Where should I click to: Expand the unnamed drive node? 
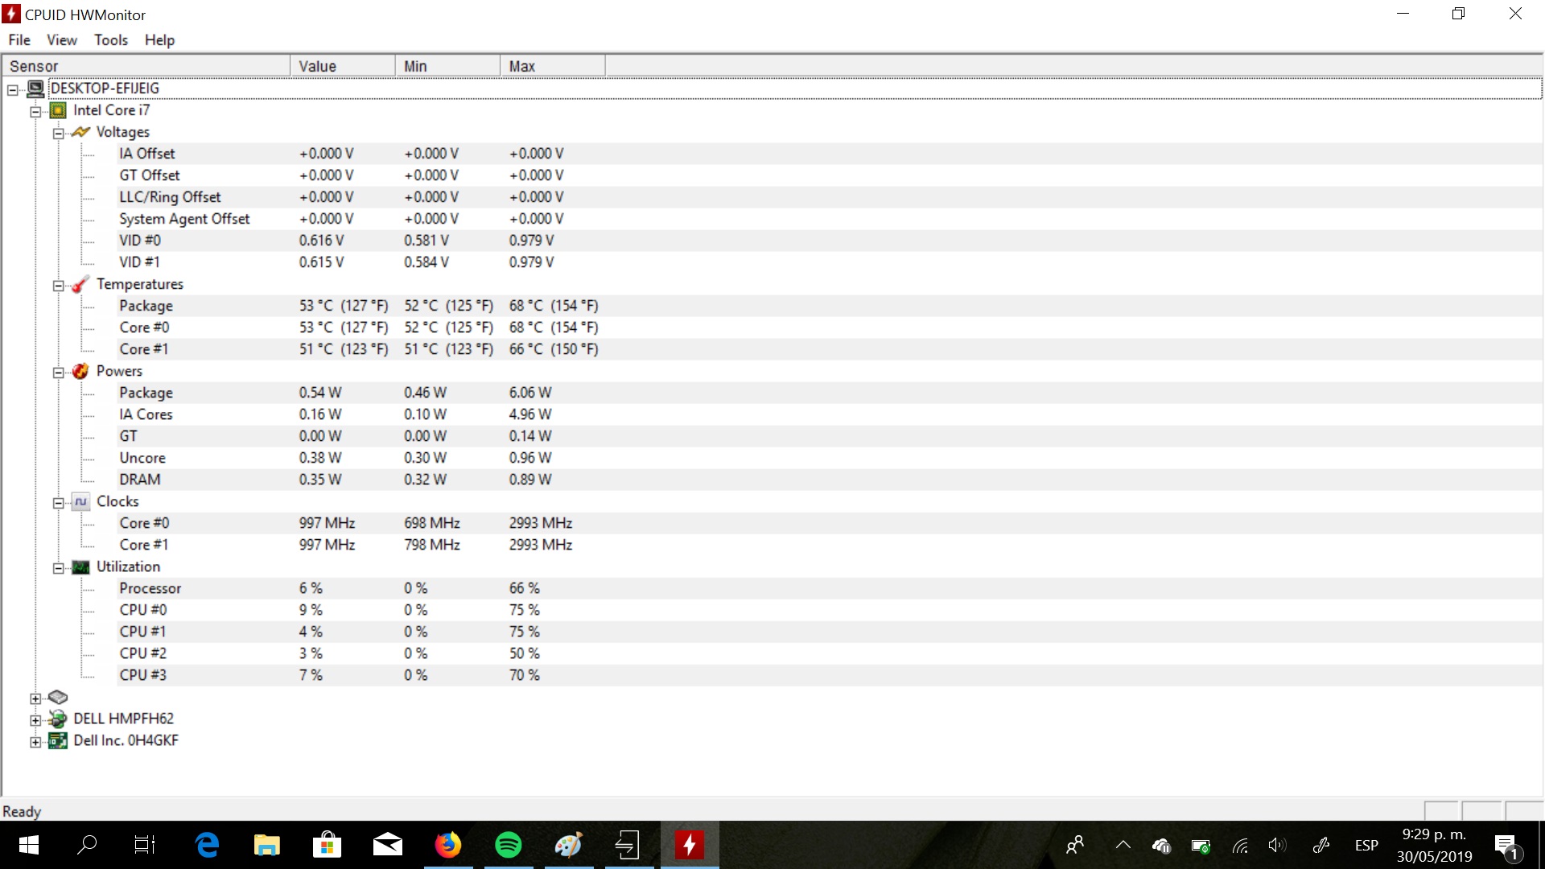[35, 698]
